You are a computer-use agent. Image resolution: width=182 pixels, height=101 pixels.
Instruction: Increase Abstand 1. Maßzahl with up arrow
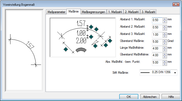[164, 19]
